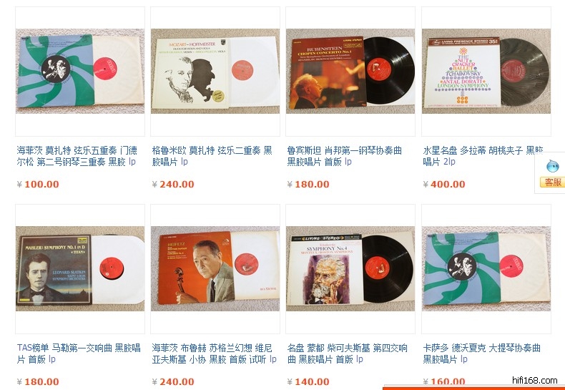The image size is (565, 390).
Task: Open the Mozart-Hoffmeister duos album thumbnail
Action: (x=215, y=72)
